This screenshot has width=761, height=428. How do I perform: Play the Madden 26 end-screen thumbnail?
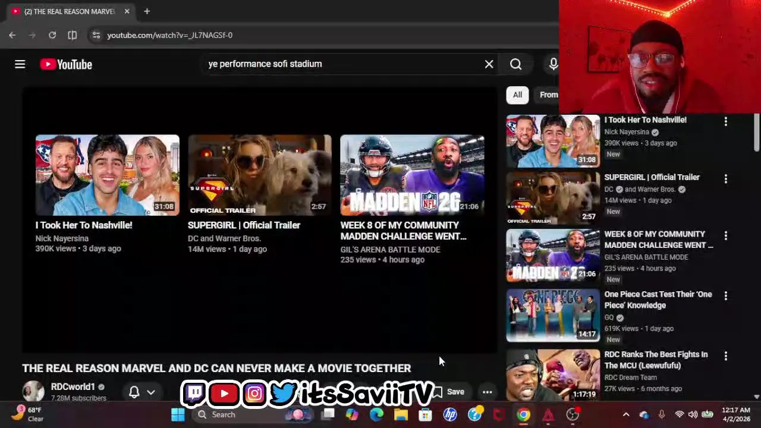412,175
